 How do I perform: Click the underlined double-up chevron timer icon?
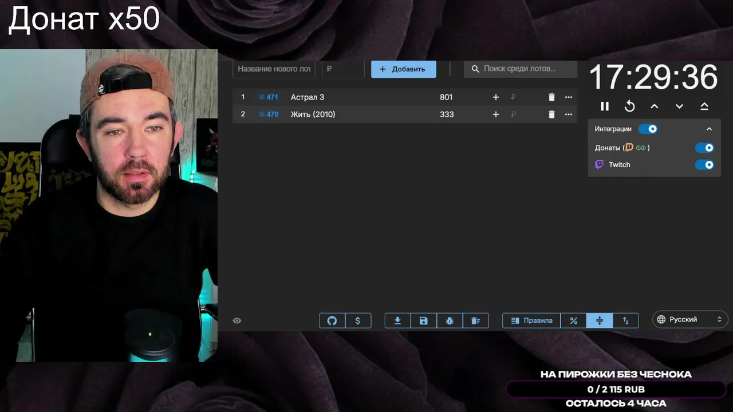tap(704, 106)
